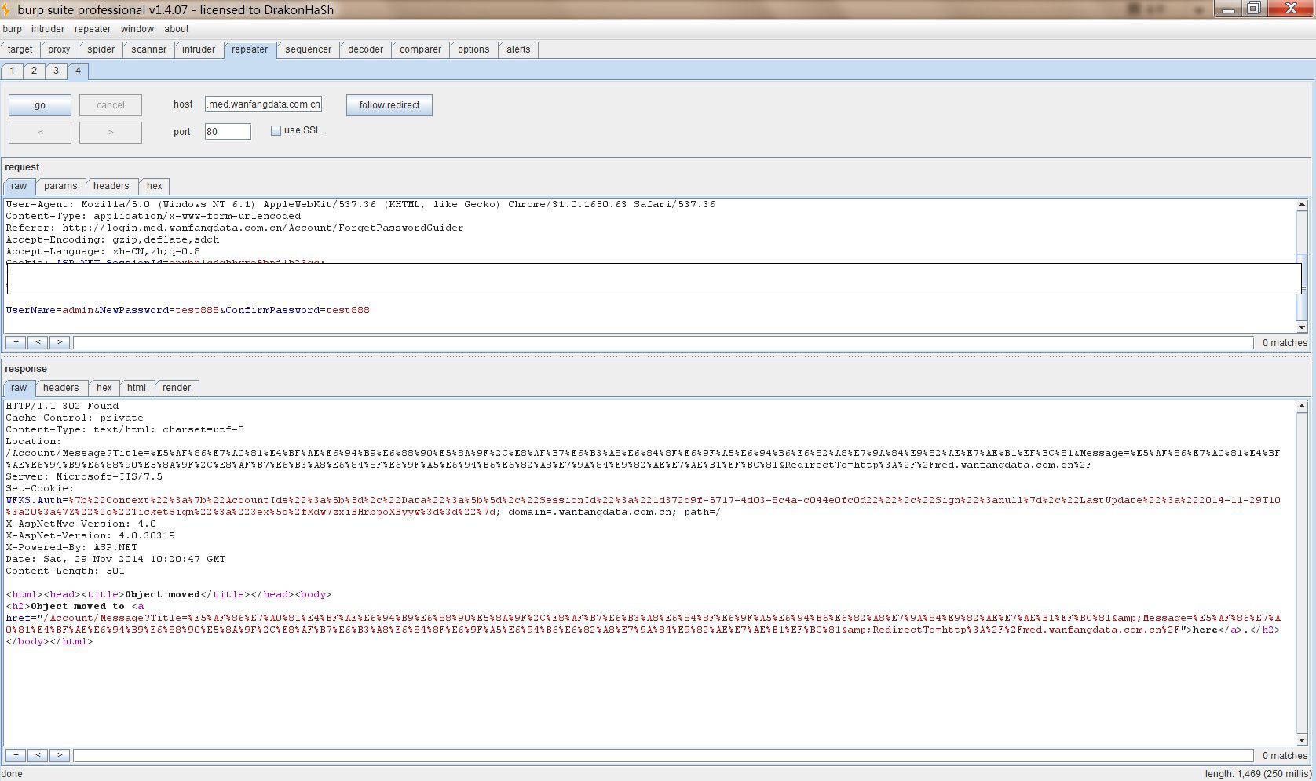Select the response raw tab

pyautogui.click(x=19, y=388)
